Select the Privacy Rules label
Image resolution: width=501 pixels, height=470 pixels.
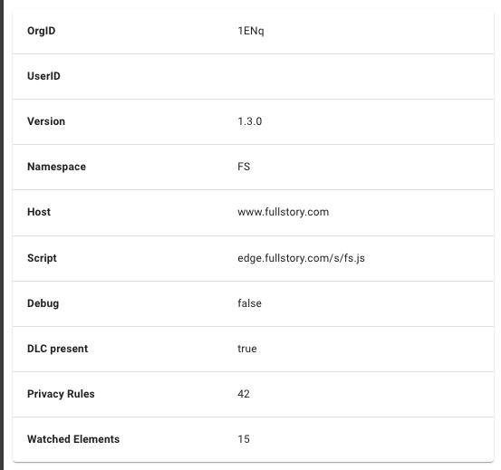coord(61,394)
